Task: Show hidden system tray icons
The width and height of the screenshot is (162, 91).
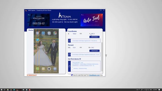Action: (x=144, y=90)
